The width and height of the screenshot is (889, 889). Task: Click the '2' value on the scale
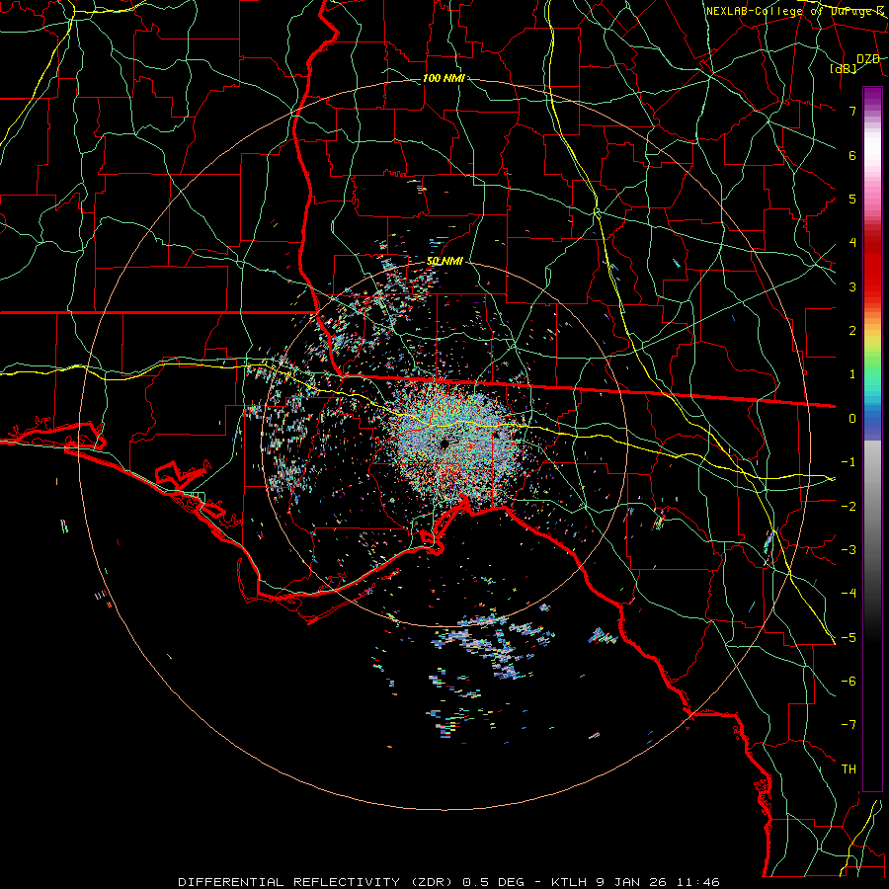point(852,331)
